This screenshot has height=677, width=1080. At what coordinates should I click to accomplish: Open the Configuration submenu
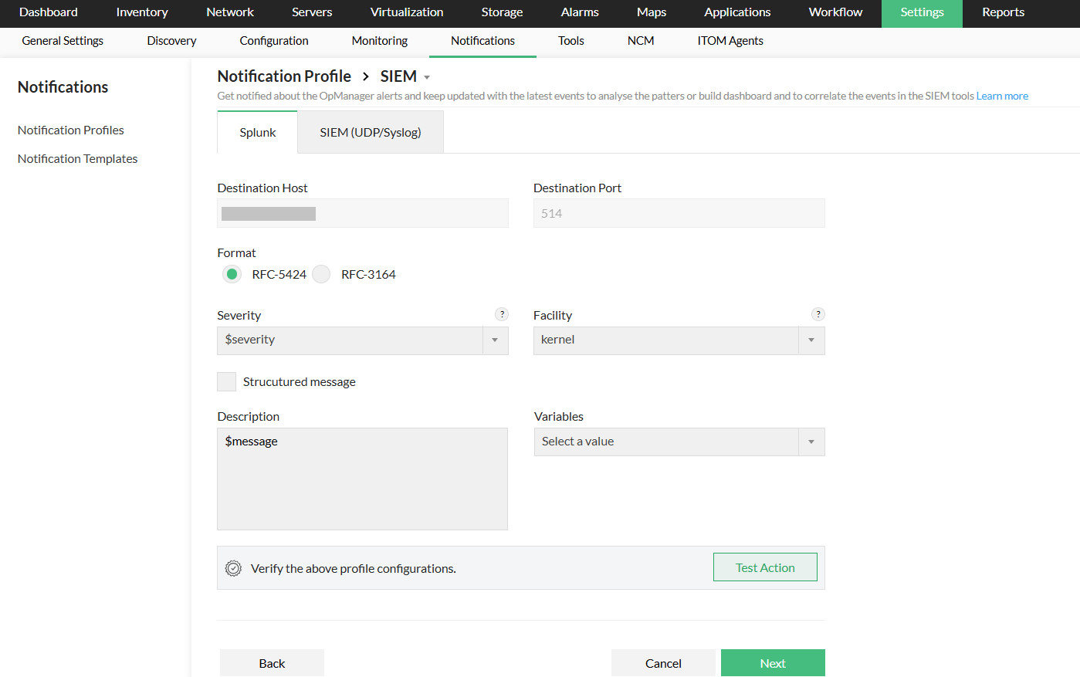274,41
